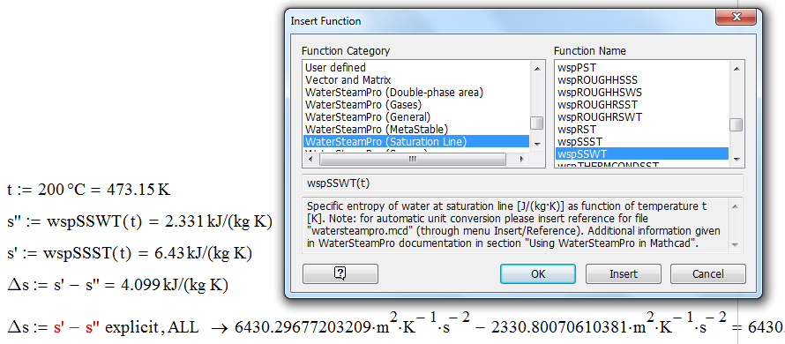Select WaterSteamPro (Saturation Line) category
The height and width of the screenshot is (344, 785).
415,142
